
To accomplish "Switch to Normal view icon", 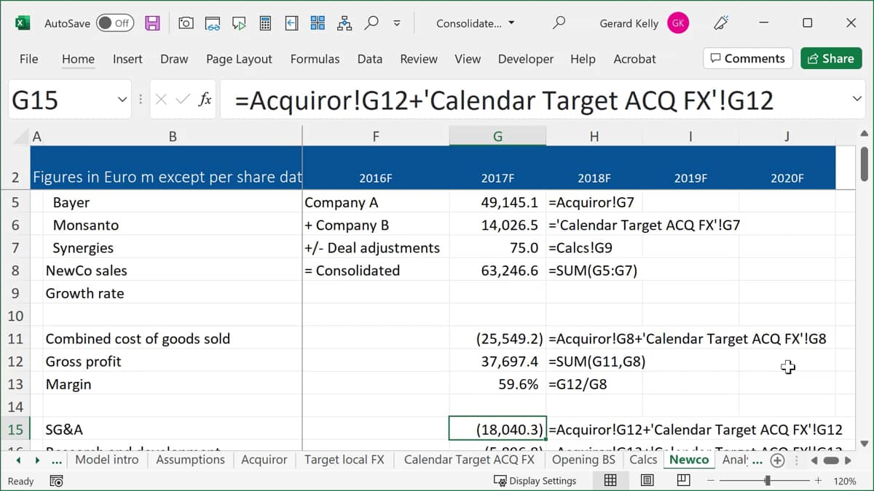I will click(610, 480).
